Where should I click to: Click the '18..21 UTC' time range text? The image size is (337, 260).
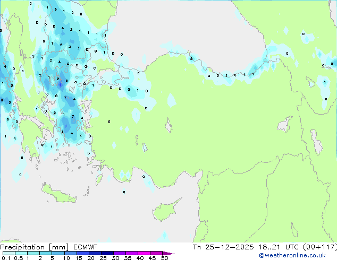click(x=279, y=247)
